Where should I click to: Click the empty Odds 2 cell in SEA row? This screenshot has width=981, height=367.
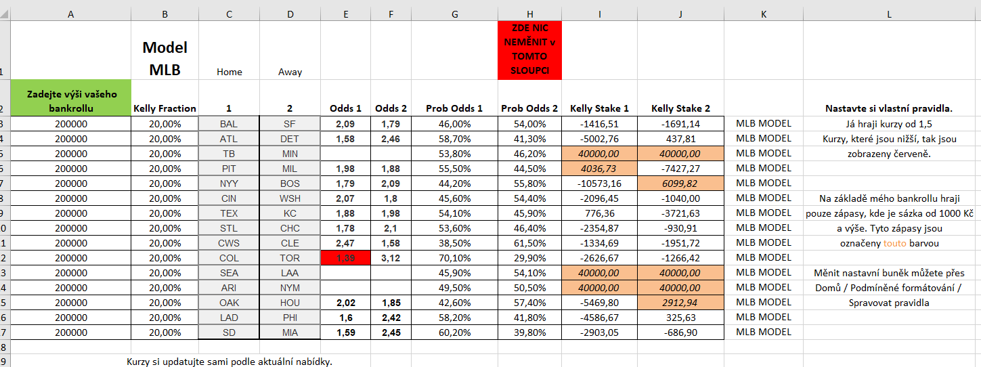[x=391, y=273]
